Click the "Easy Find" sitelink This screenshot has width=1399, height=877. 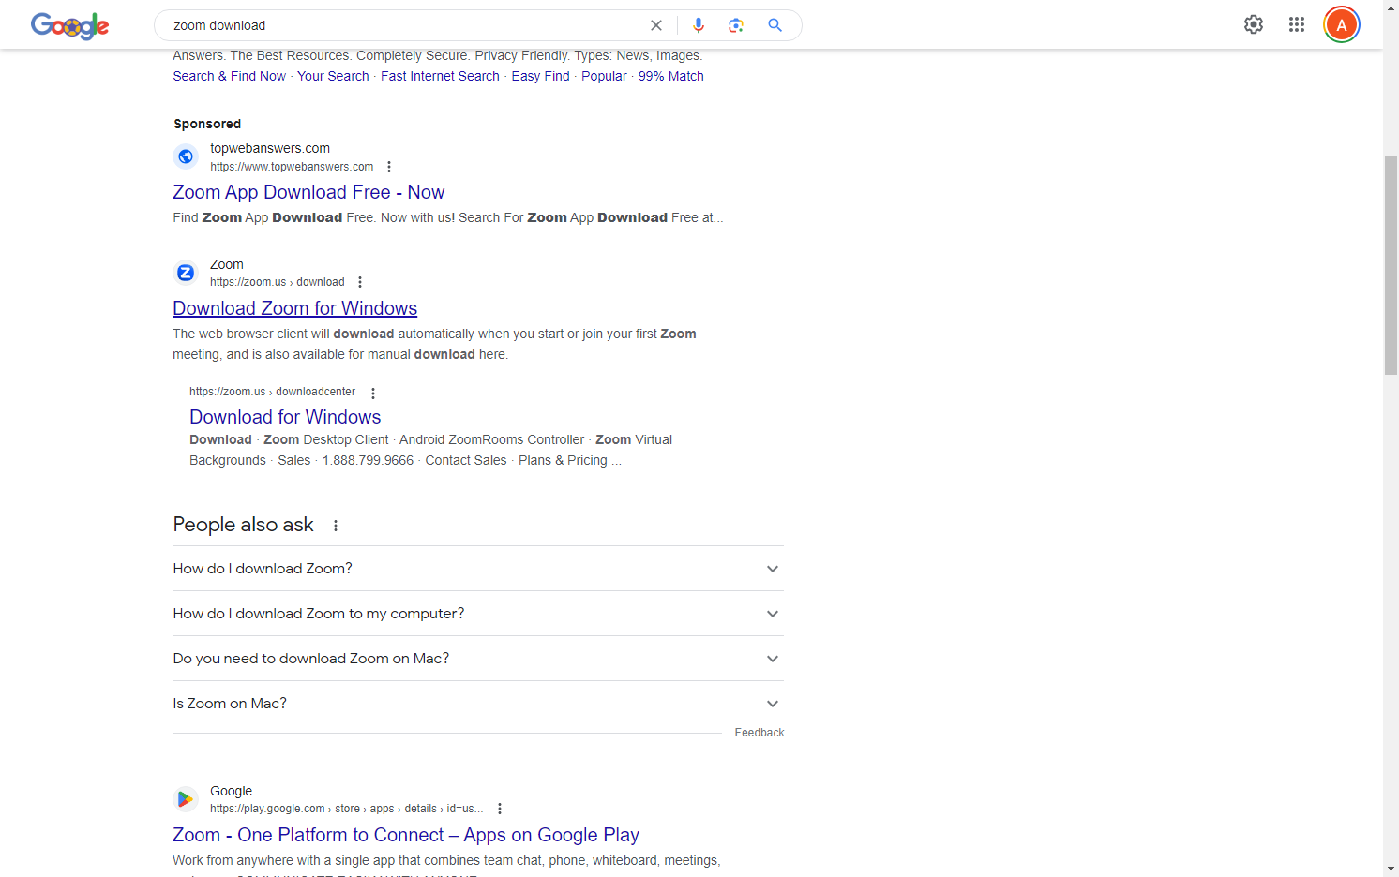click(540, 76)
